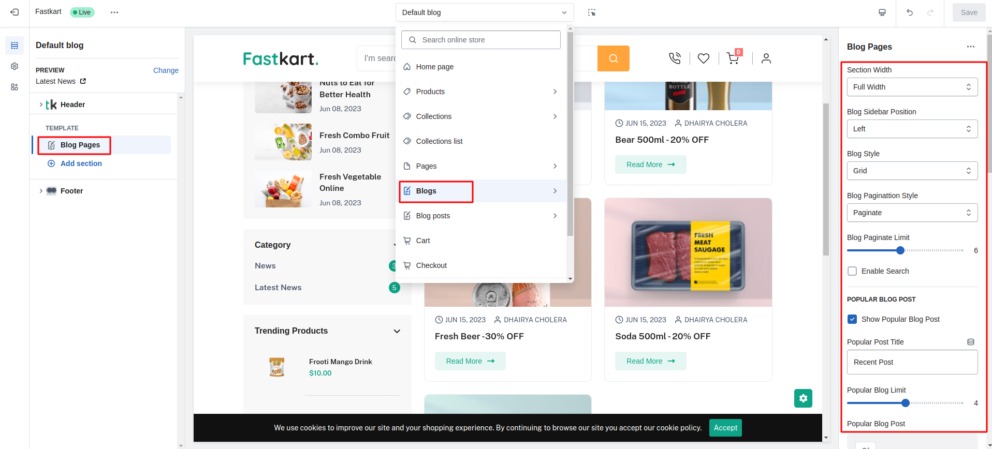
Task: Expand the Header section
Action: coord(41,104)
